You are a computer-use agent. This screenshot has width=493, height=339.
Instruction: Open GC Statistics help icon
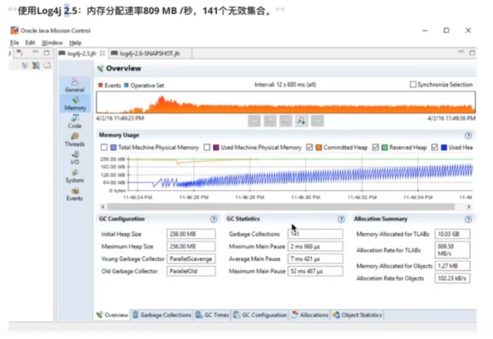point(341,219)
